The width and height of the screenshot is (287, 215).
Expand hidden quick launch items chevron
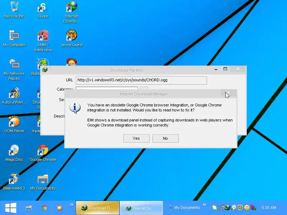pyautogui.click(x=71, y=204)
